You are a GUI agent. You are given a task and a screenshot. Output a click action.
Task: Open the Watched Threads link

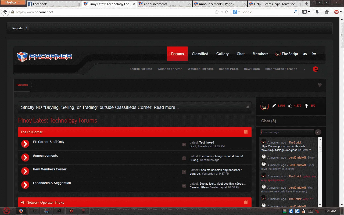point(201,69)
